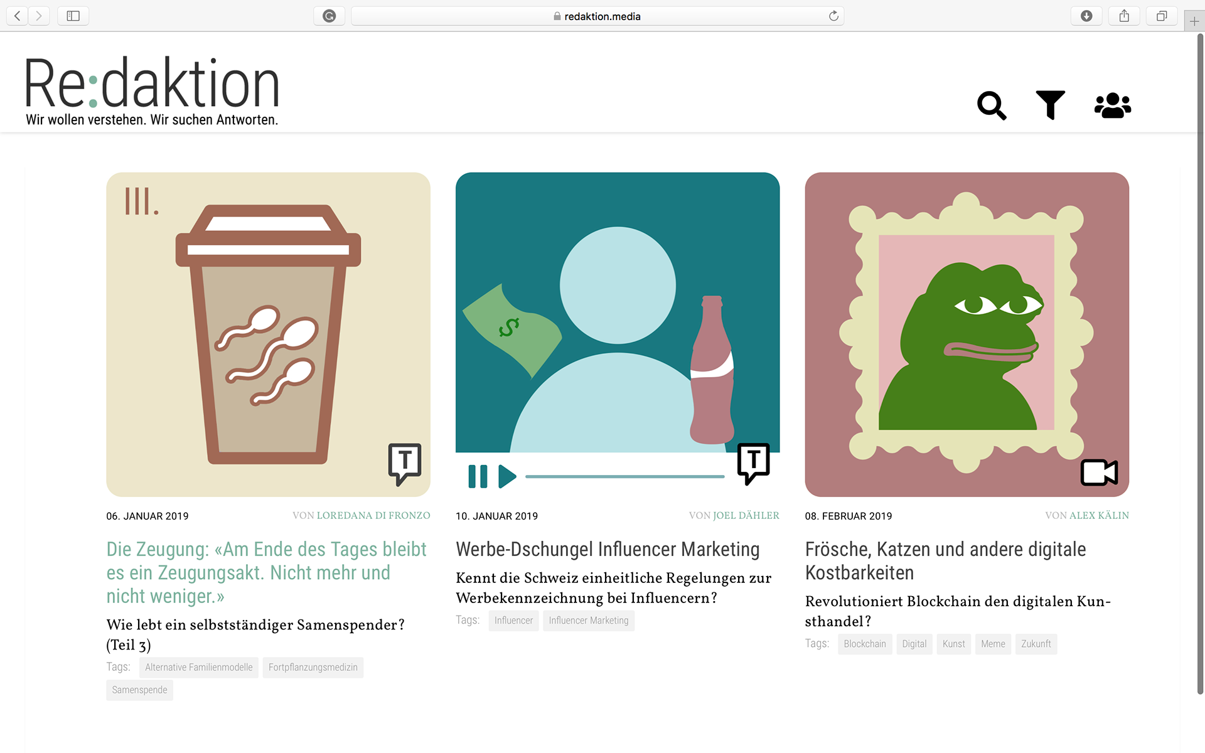Select the Influencer tag
Screen dimensions: 1205x753
tap(513, 621)
